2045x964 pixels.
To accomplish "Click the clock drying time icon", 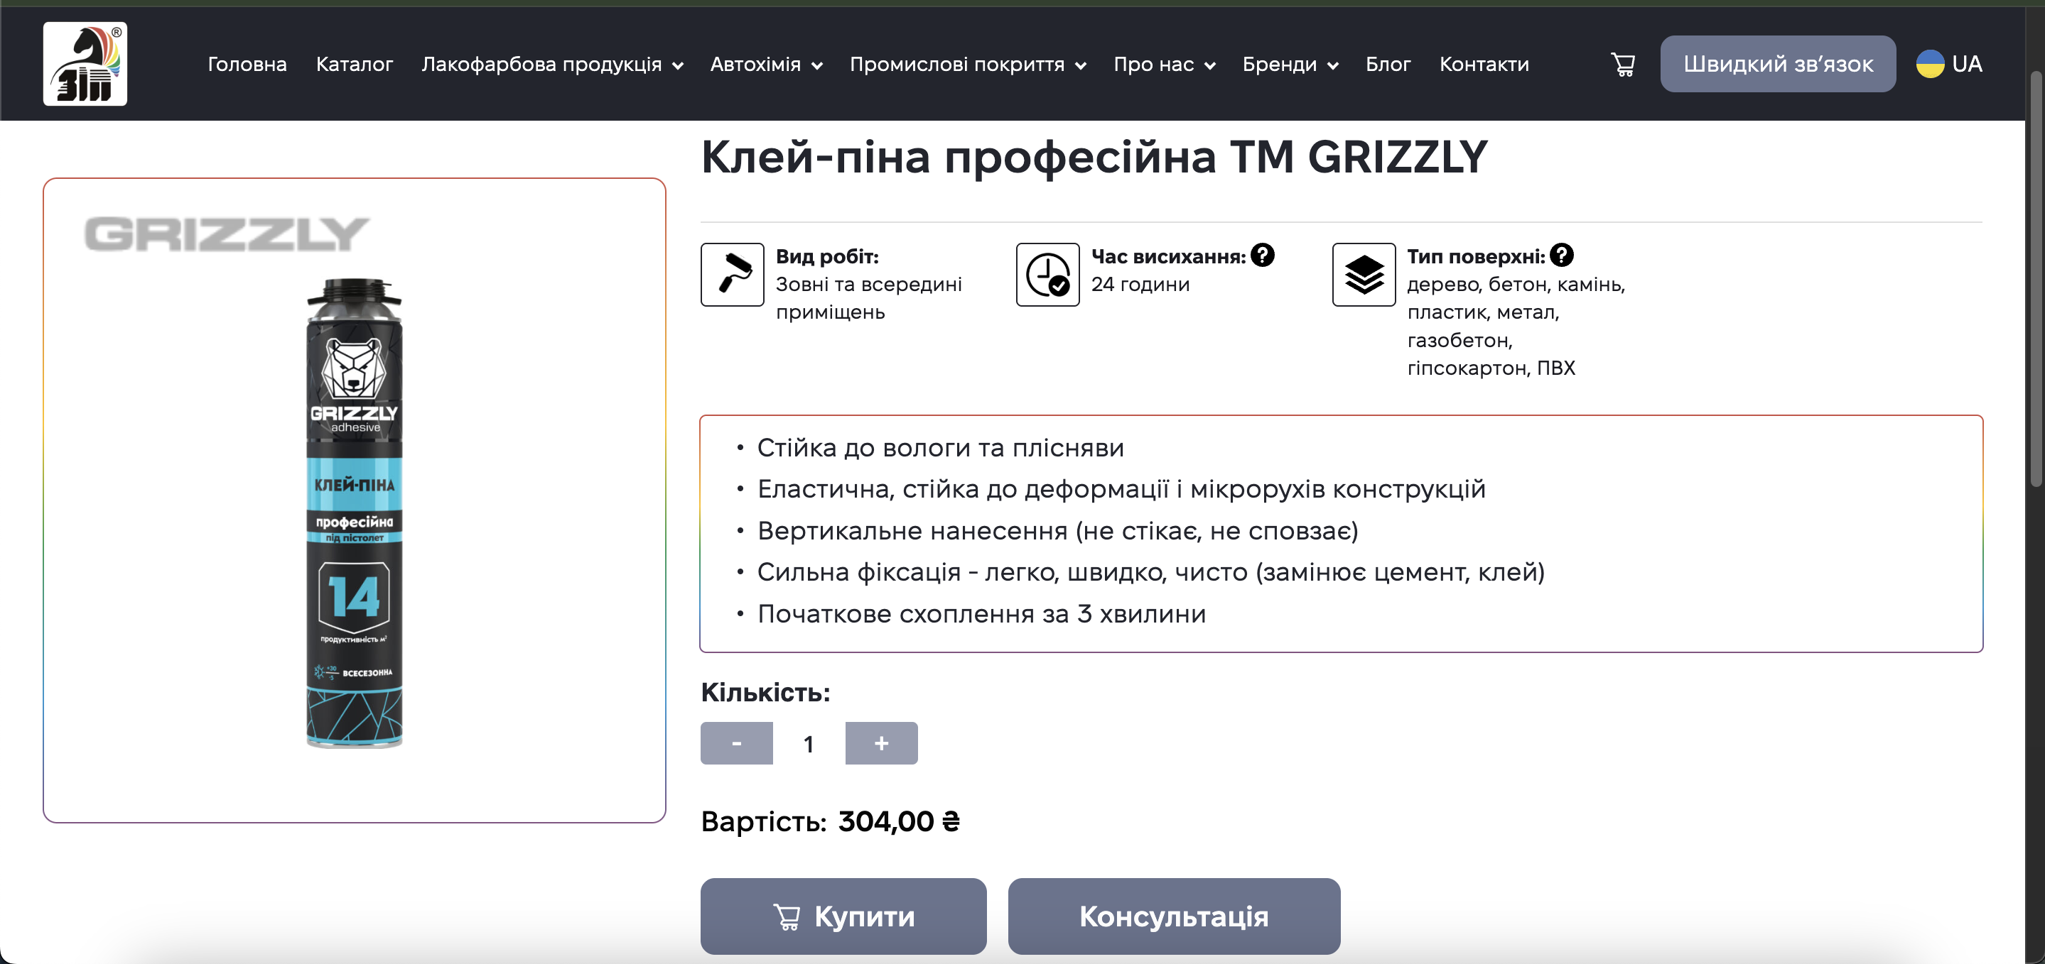I will click(1047, 275).
